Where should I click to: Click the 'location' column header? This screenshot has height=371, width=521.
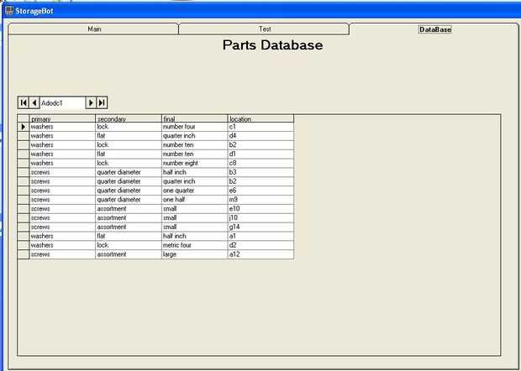click(260, 119)
